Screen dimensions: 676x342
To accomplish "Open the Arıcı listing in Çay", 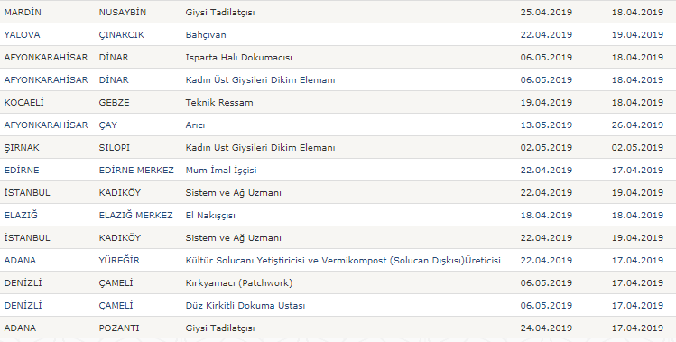I will pos(195,125).
